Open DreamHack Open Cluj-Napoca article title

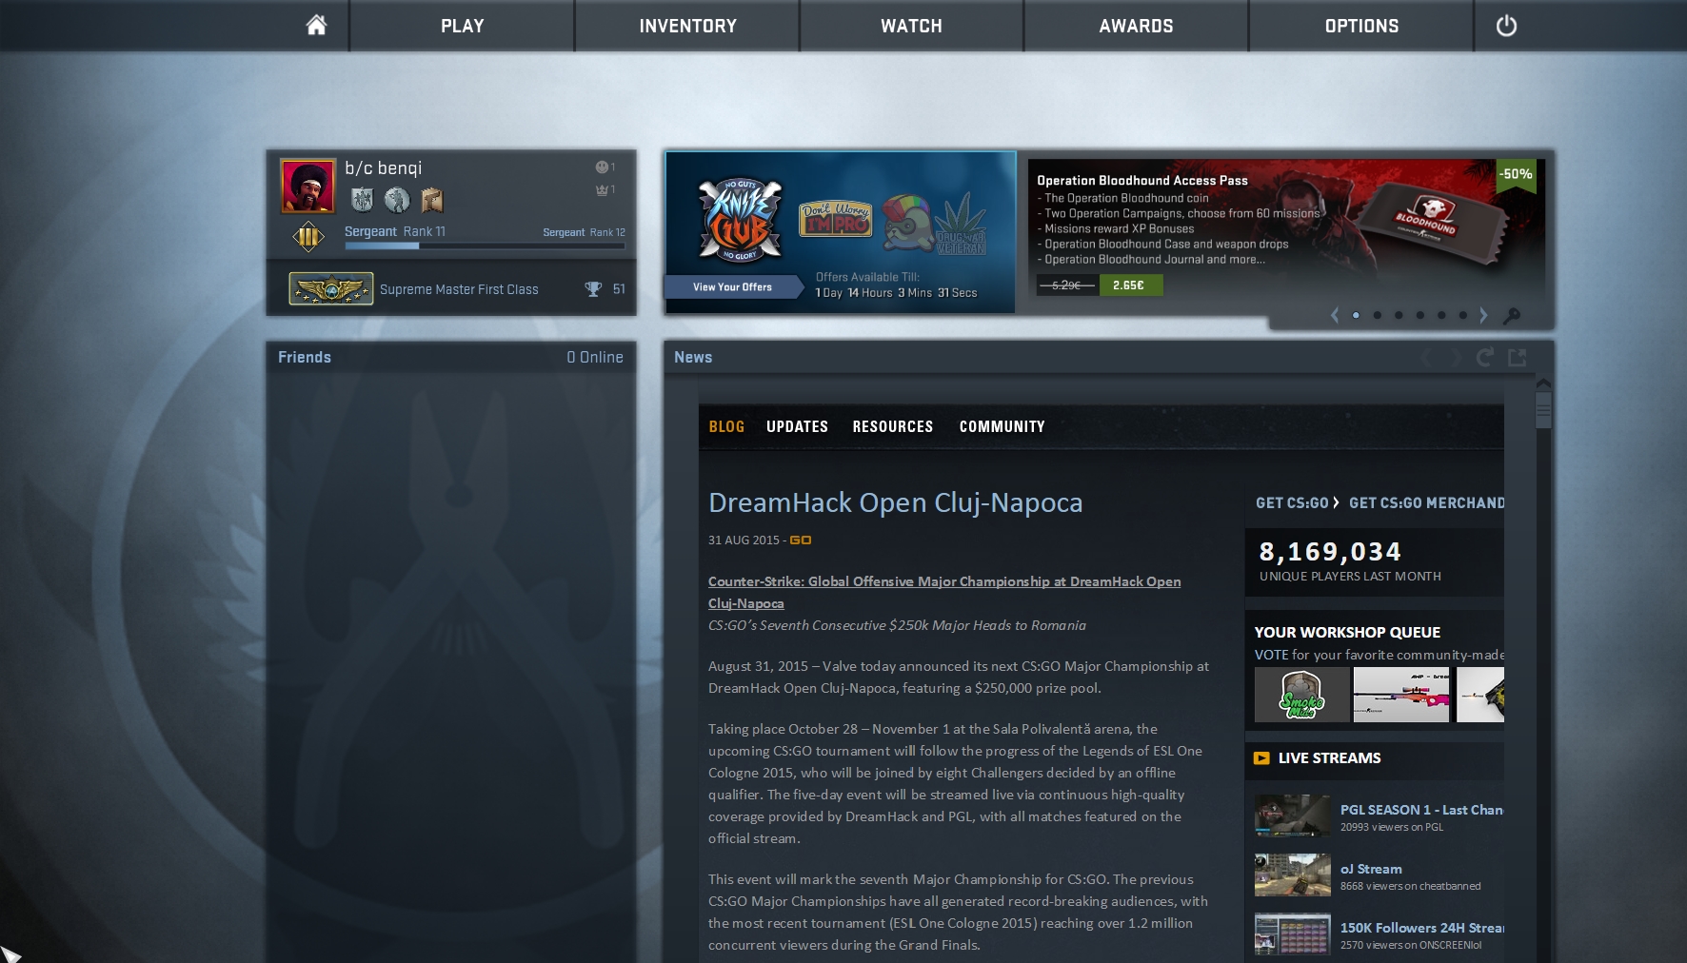point(895,502)
